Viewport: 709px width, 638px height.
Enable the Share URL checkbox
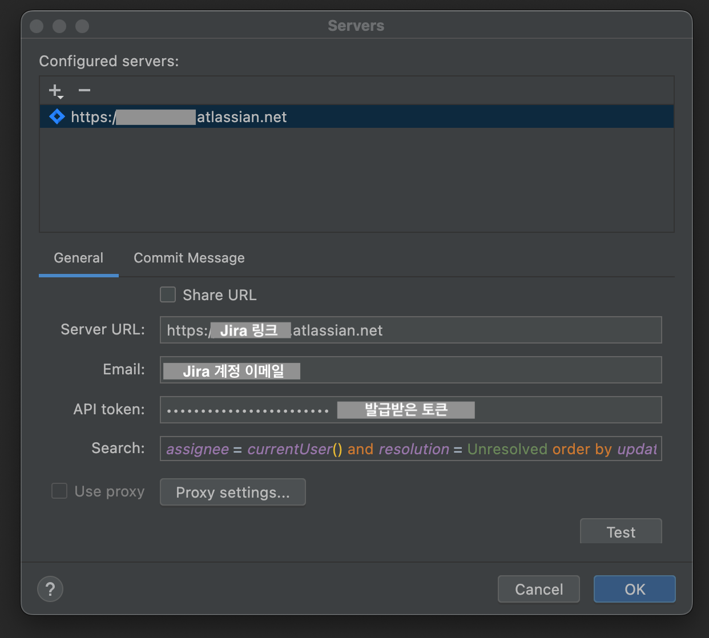coord(168,294)
